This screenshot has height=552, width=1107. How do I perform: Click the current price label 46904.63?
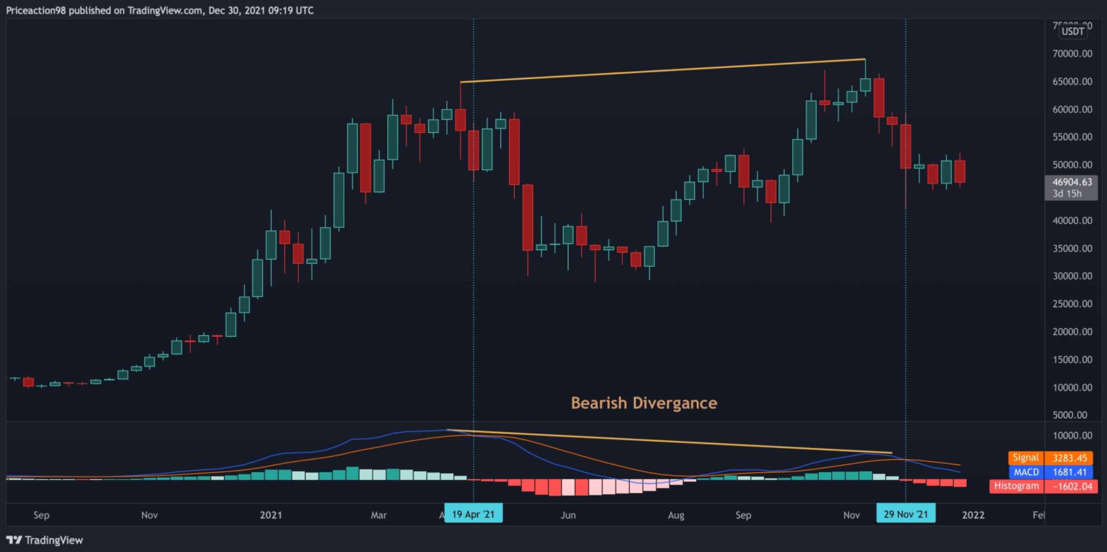(x=1072, y=182)
